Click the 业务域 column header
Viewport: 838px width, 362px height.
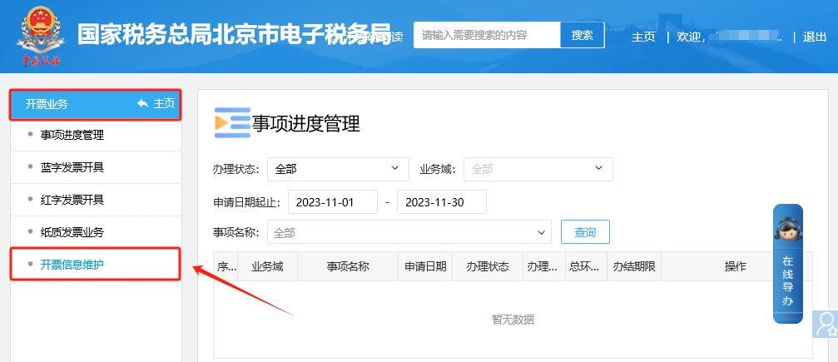(267, 266)
